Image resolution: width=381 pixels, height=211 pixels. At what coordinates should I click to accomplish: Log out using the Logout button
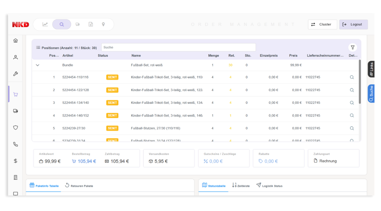pyautogui.click(x=353, y=24)
